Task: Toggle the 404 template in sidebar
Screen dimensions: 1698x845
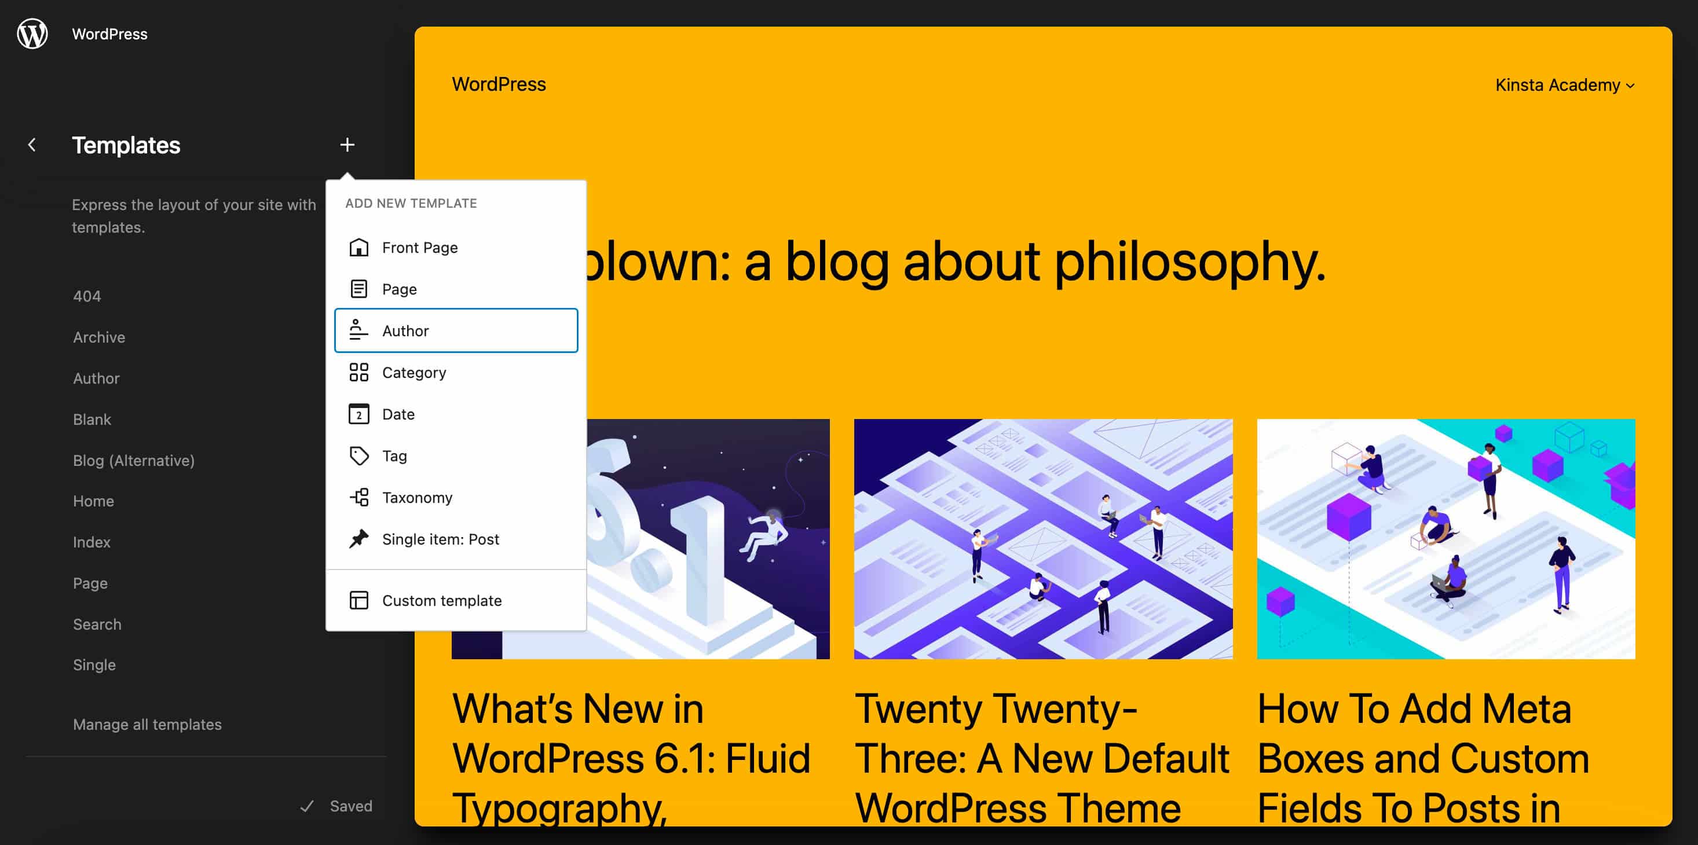Action: pos(87,295)
